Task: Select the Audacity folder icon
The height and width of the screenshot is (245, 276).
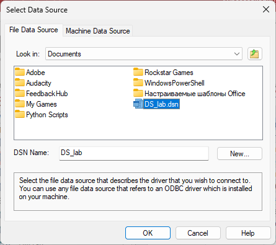Action: (20, 82)
